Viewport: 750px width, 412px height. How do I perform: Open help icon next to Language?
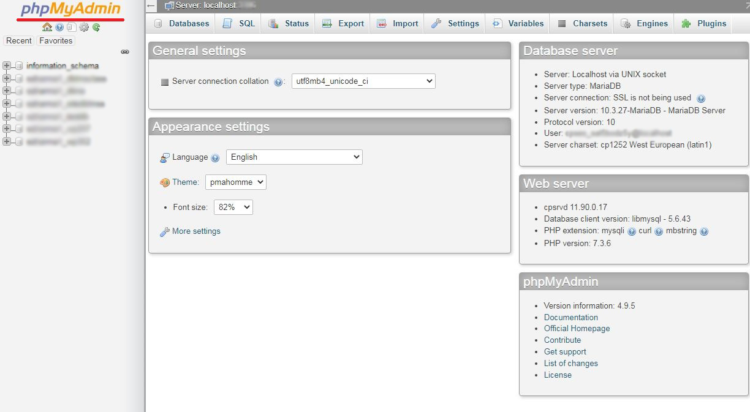(x=215, y=158)
